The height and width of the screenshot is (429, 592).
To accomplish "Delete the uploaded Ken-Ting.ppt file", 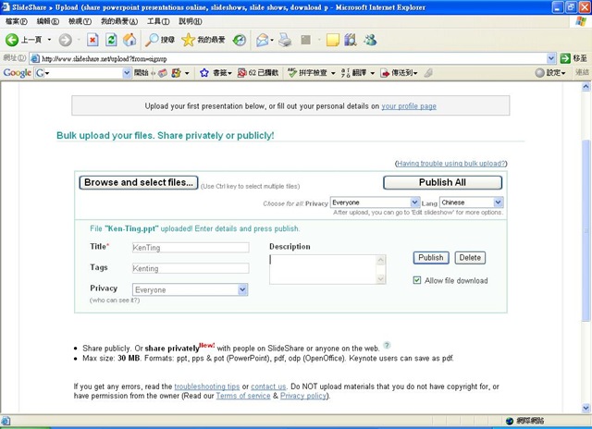I will 470,258.
